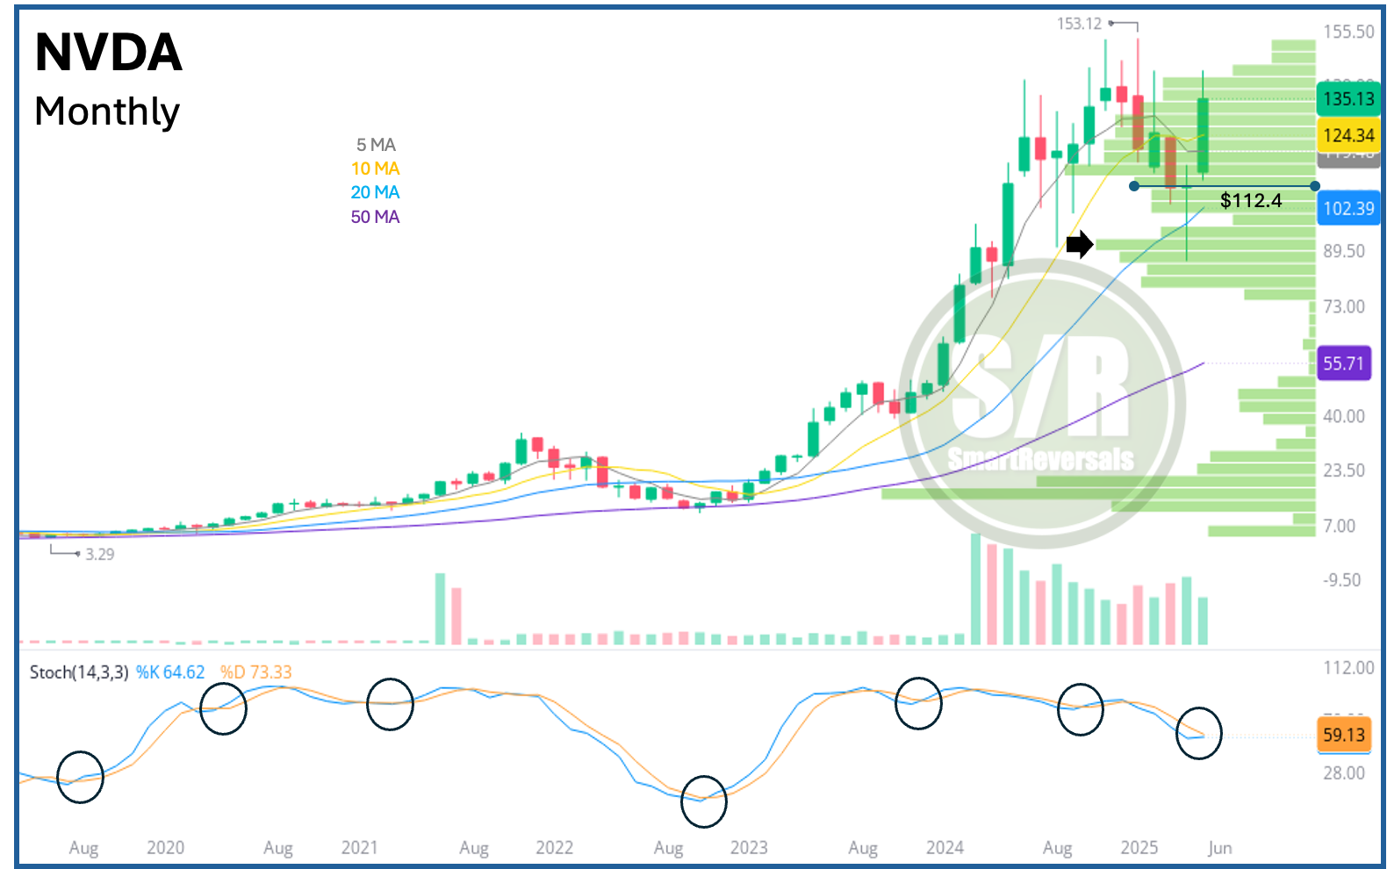This screenshot has width=1387, height=869.
Task: Click the 102.39 blue price tag
Action: tap(1348, 209)
